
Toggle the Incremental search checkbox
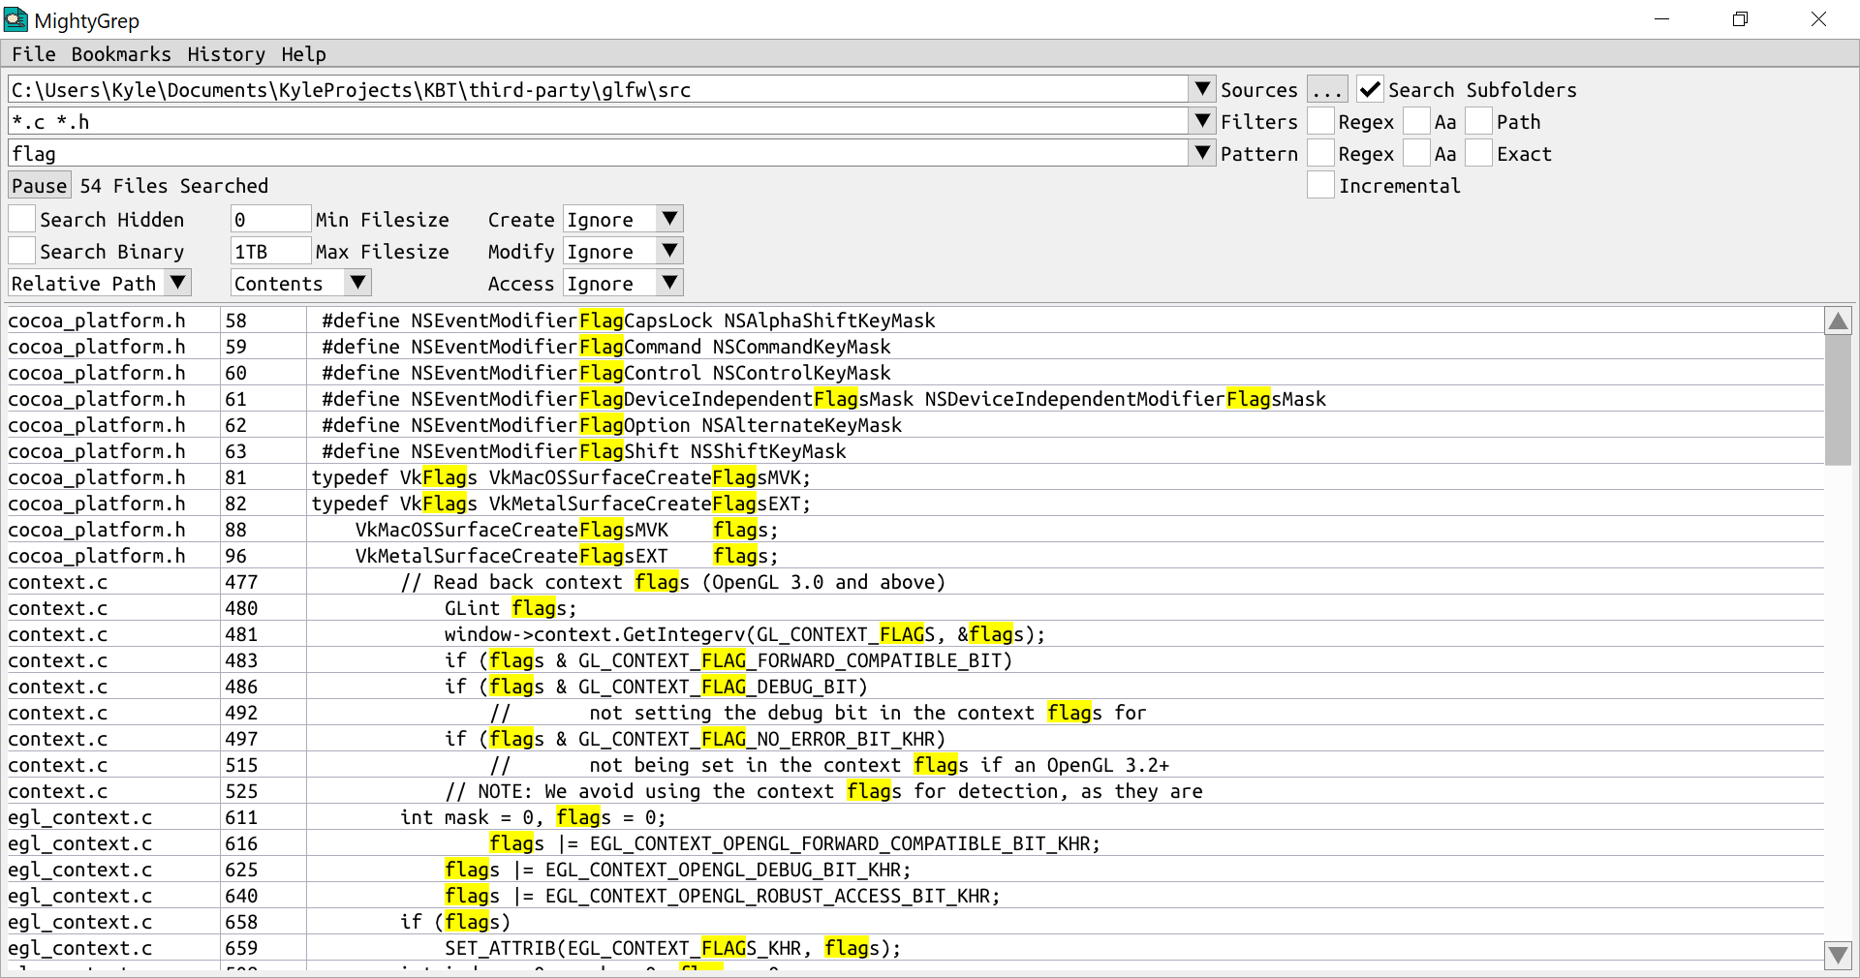1320,185
